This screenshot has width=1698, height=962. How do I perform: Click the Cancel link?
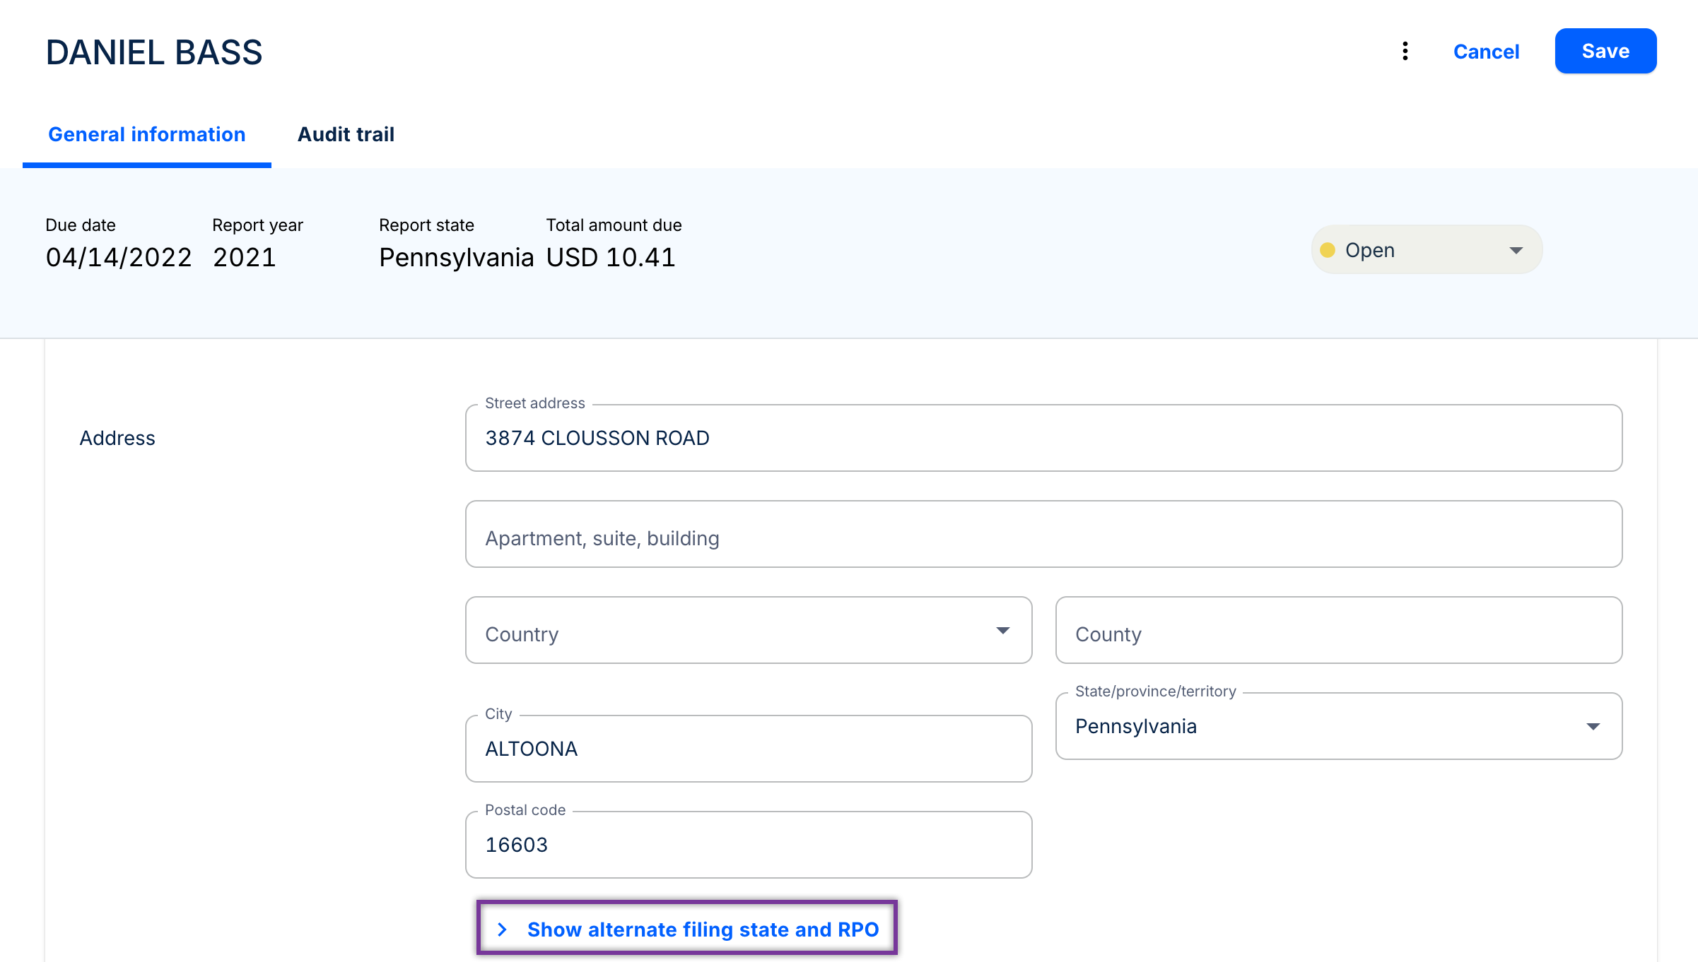click(1486, 52)
